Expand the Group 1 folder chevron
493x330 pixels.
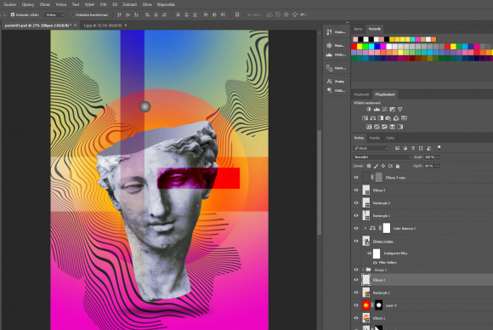click(363, 270)
